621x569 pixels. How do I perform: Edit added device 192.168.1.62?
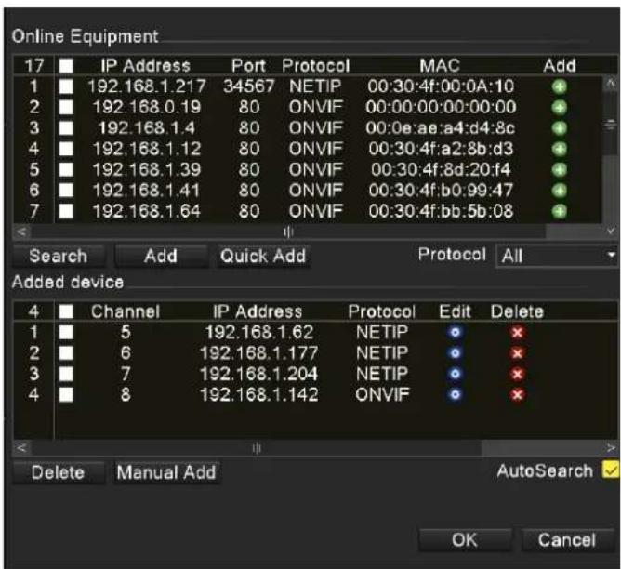point(455,332)
